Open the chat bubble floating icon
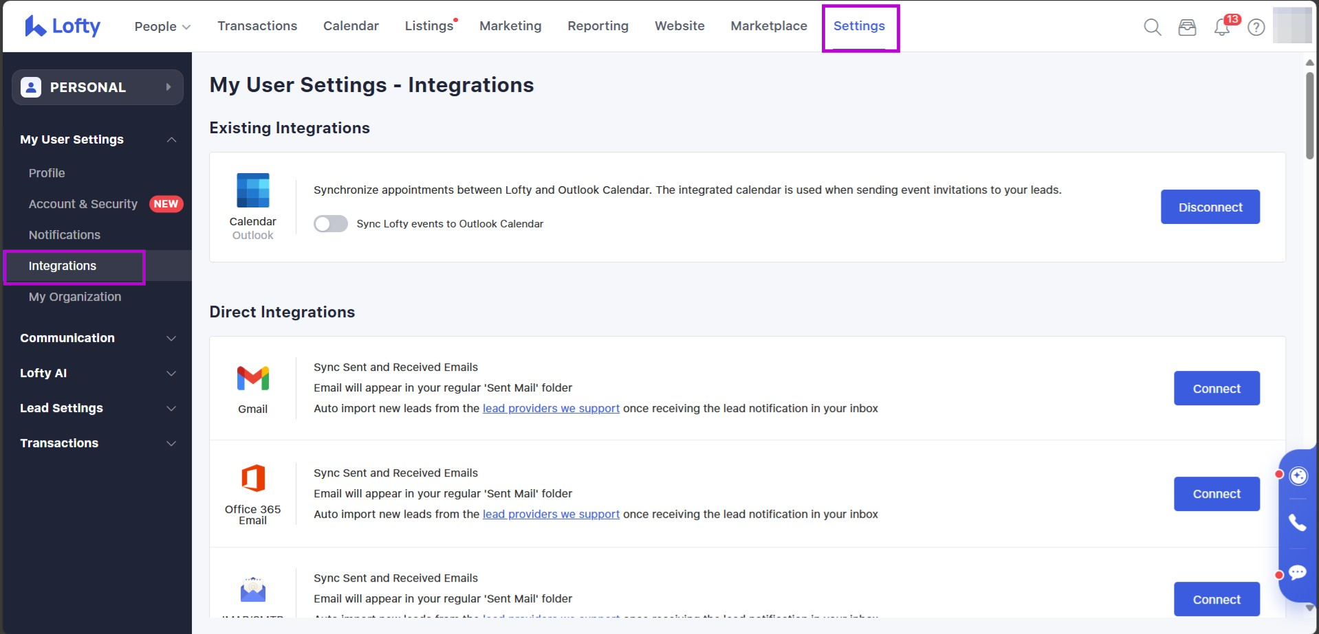The image size is (1319, 634). click(x=1297, y=572)
